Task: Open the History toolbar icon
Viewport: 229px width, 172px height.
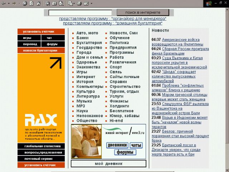Action: [61, 3]
